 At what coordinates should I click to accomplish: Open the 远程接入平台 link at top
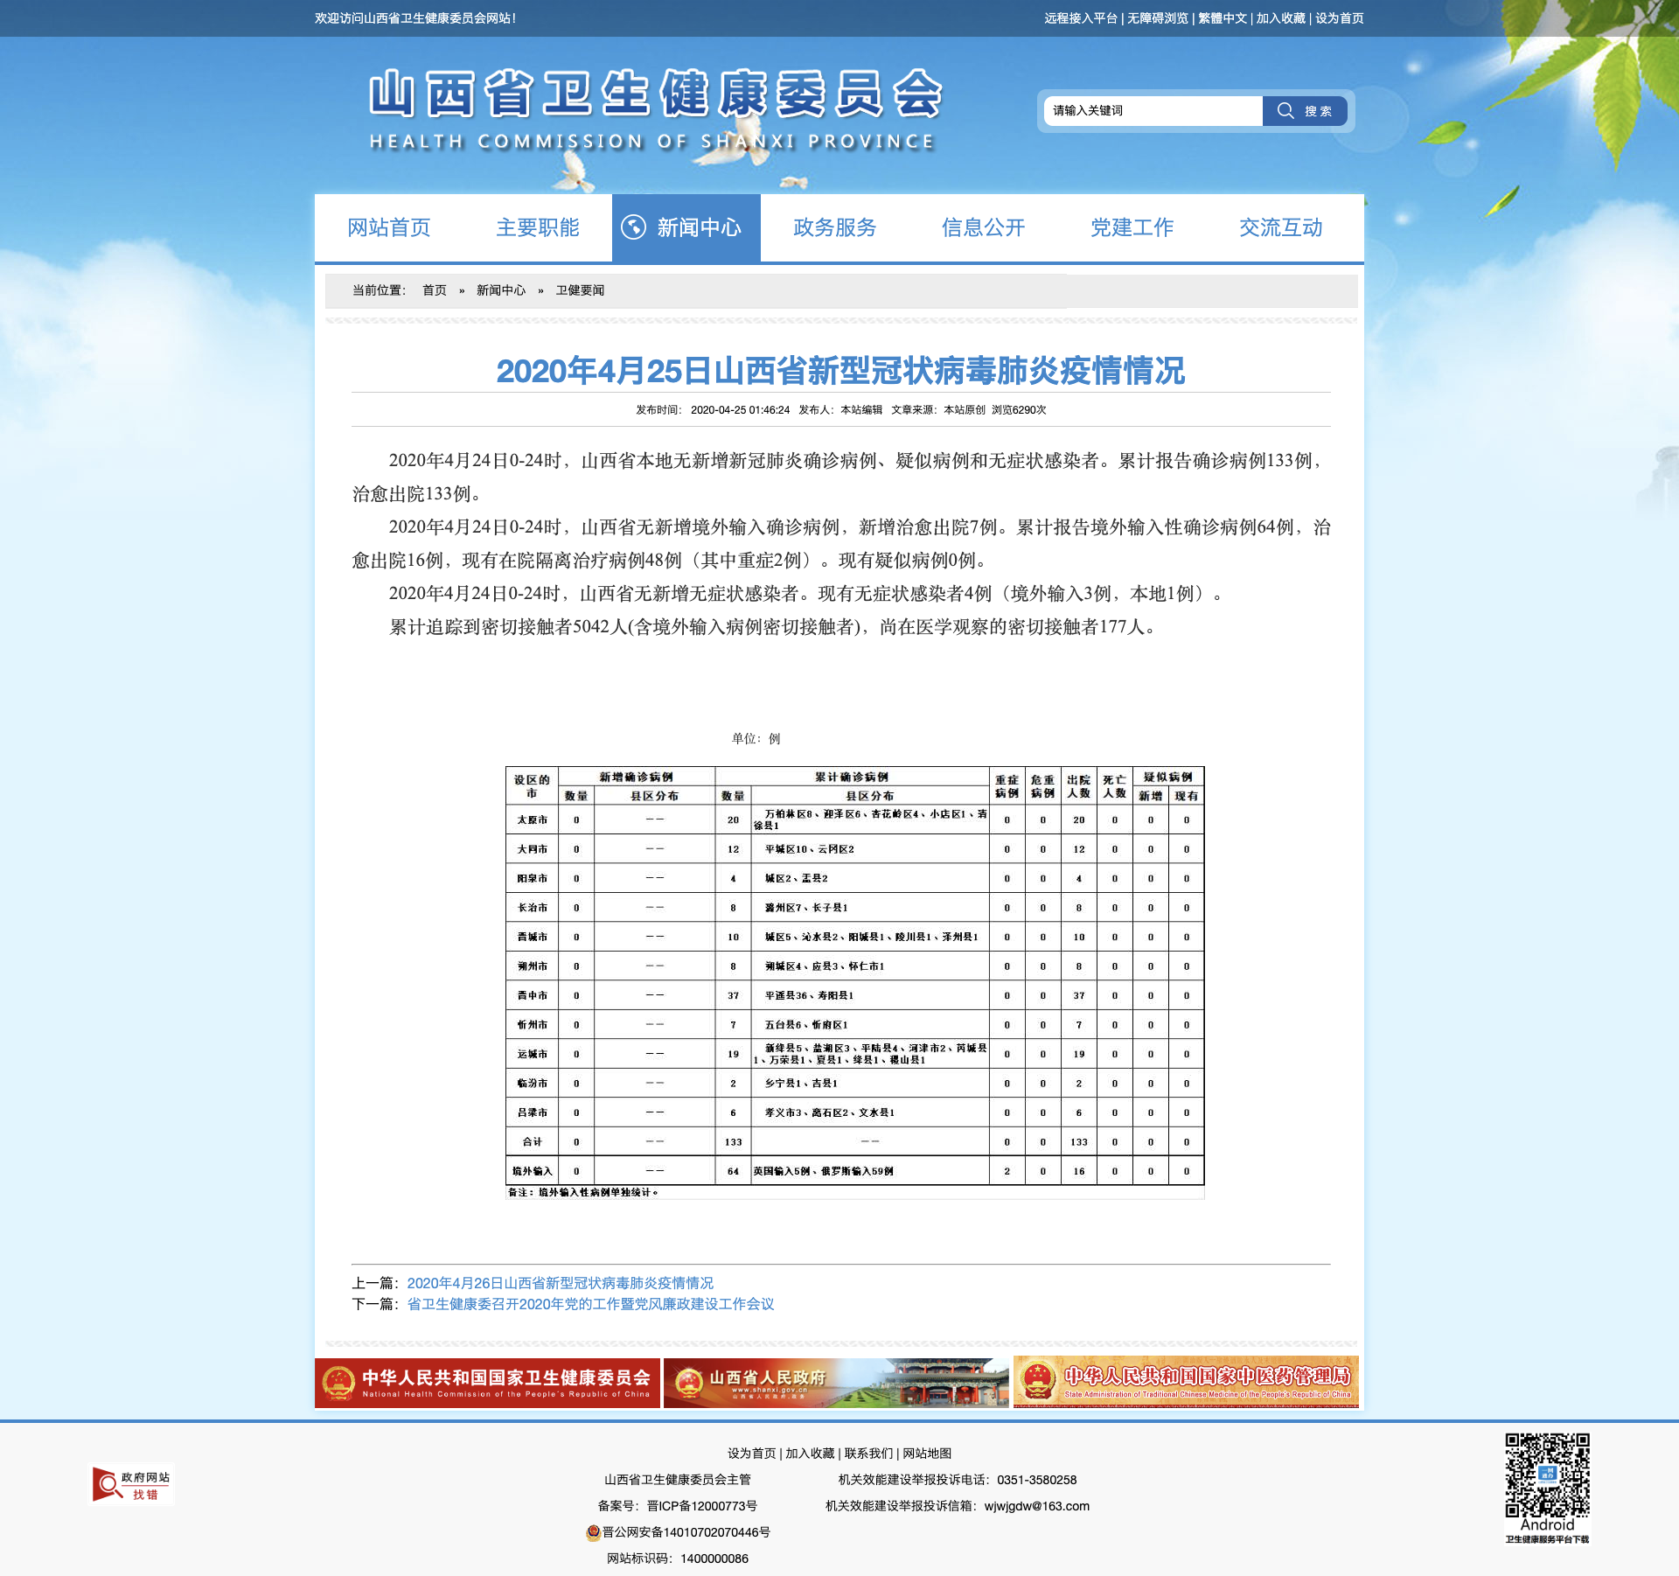(1081, 18)
